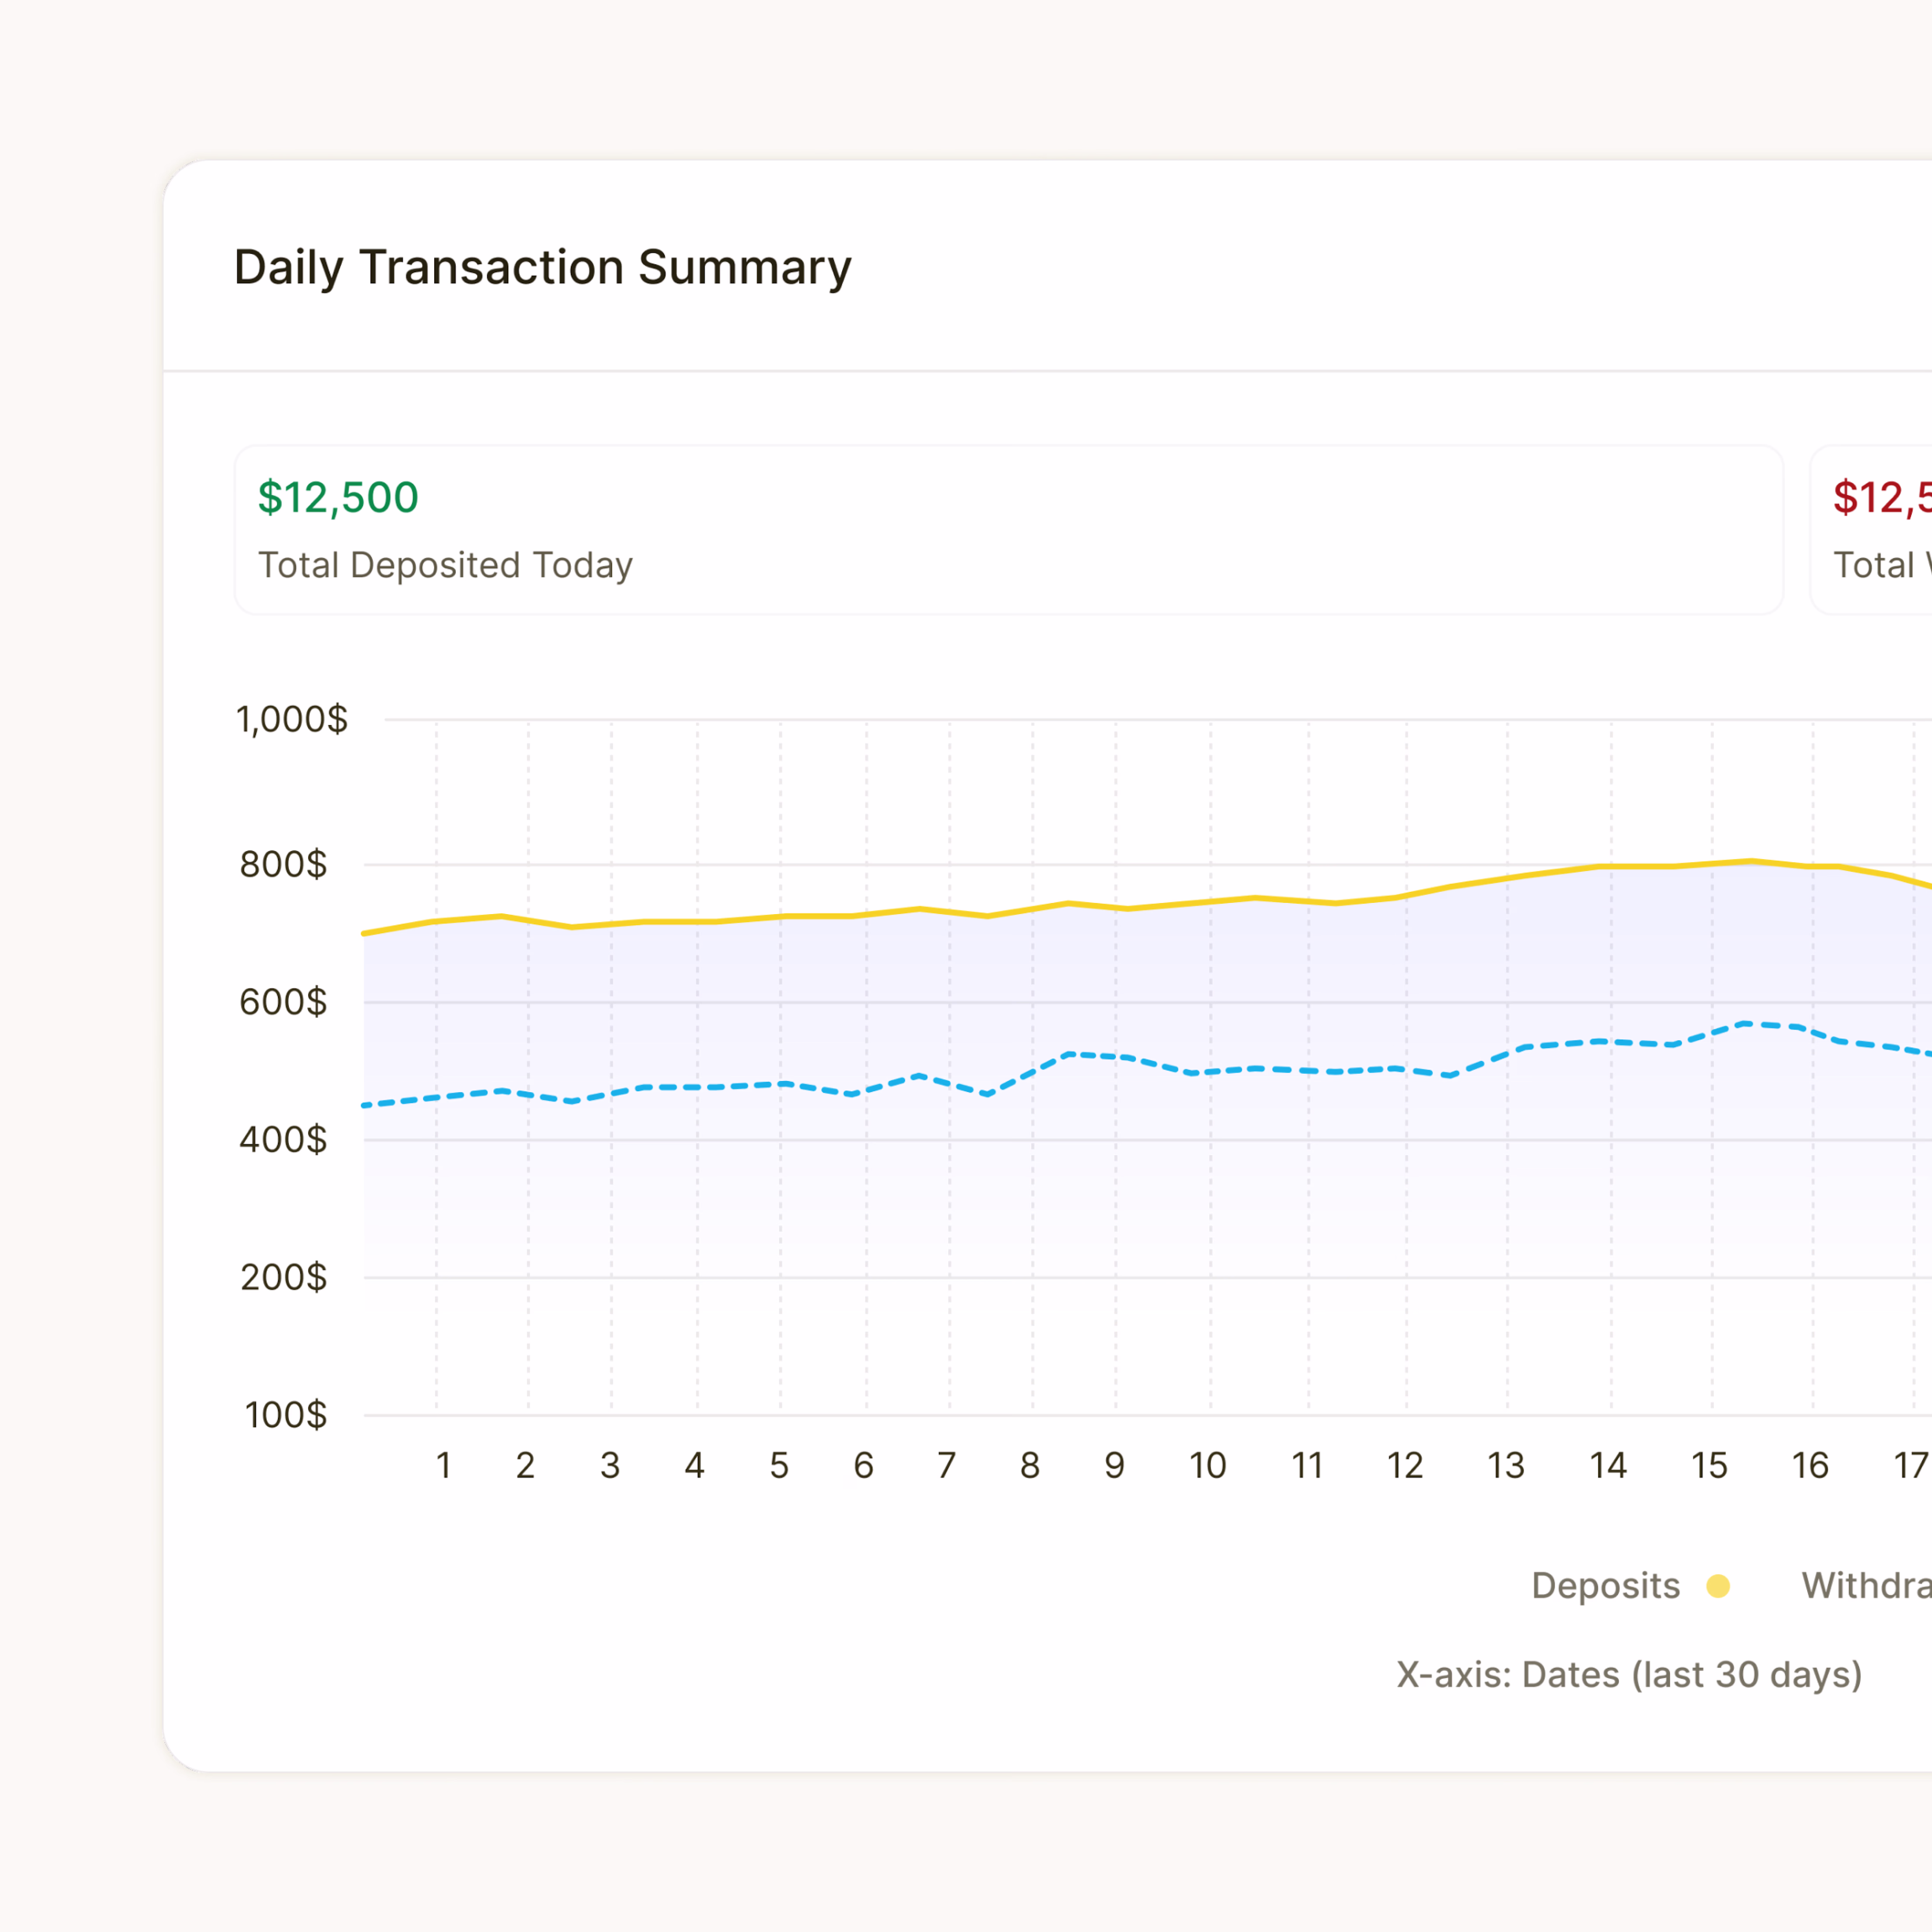Screen dimensions: 1932x1932
Task: Toggle the Withdrawals legend label
Action: pos(1866,1585)
